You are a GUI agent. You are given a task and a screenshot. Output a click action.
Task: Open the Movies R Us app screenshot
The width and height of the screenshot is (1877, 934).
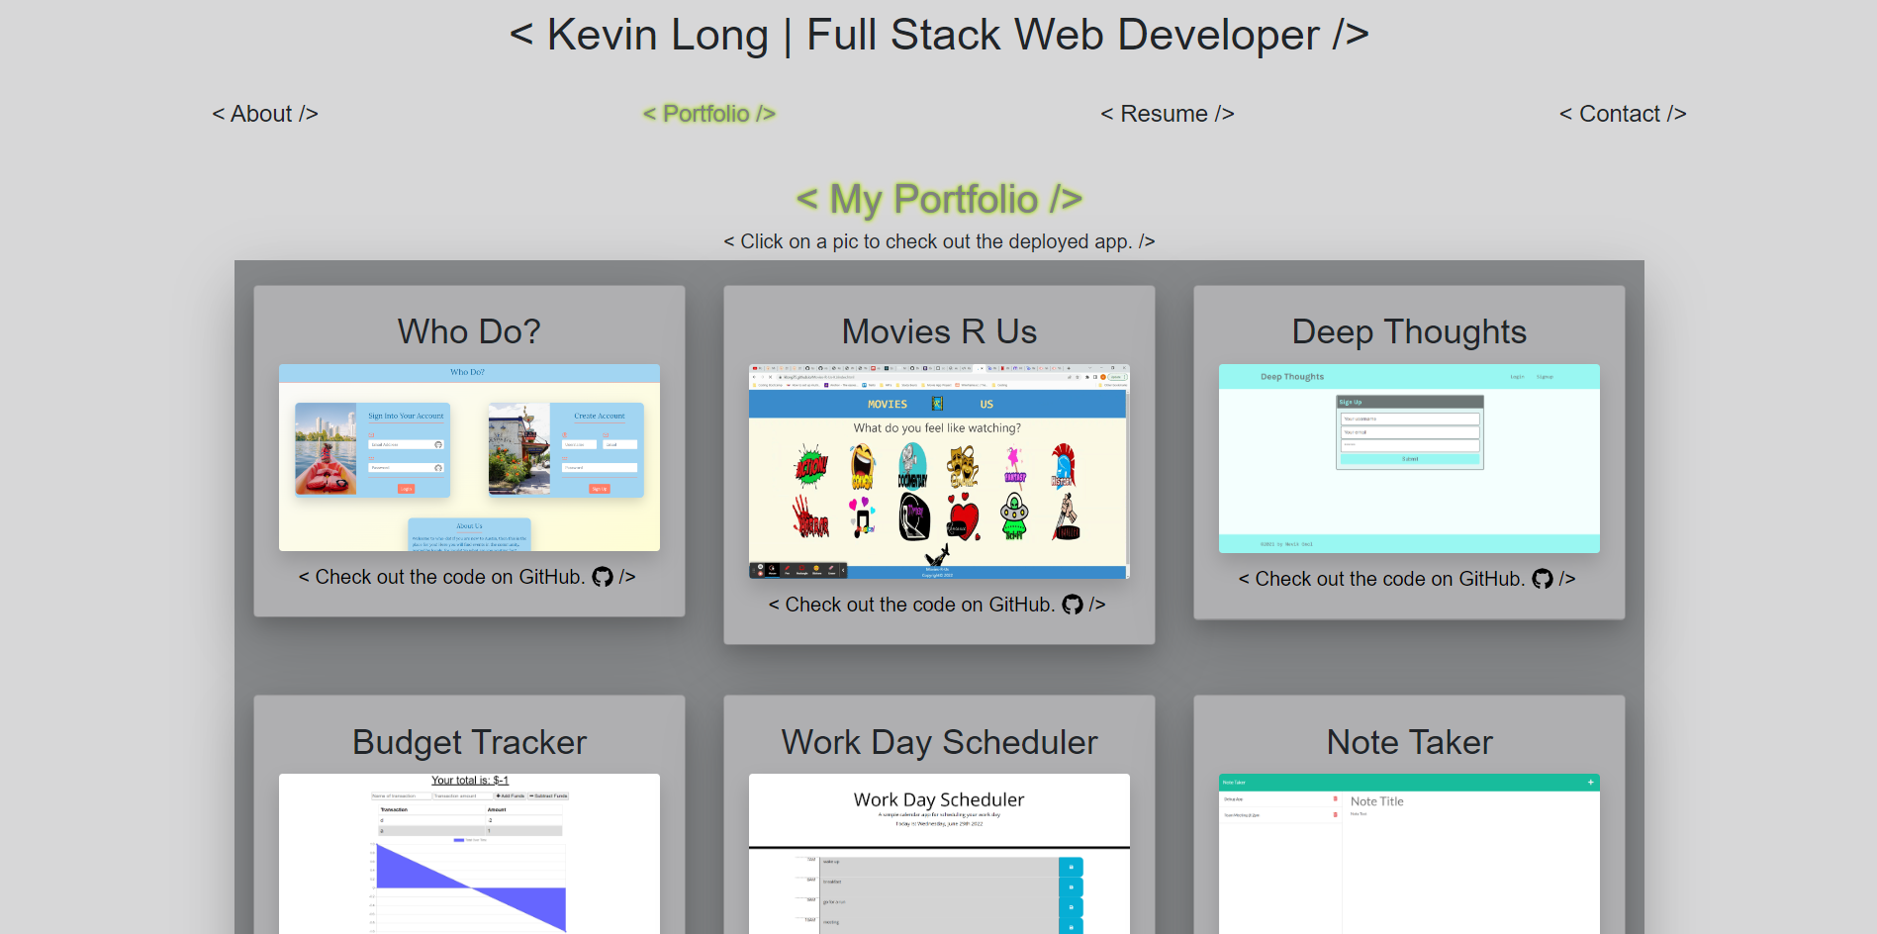coord(938,467)
